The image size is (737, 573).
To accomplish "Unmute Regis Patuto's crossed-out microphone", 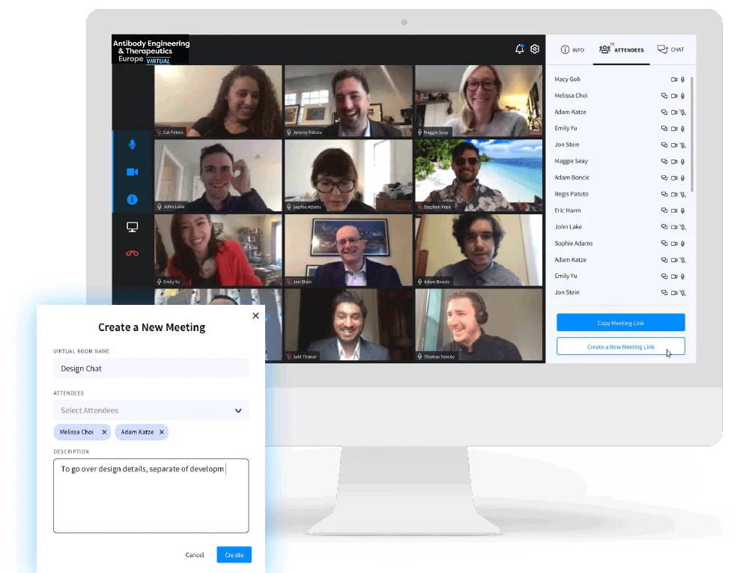I will pos(683,194).
